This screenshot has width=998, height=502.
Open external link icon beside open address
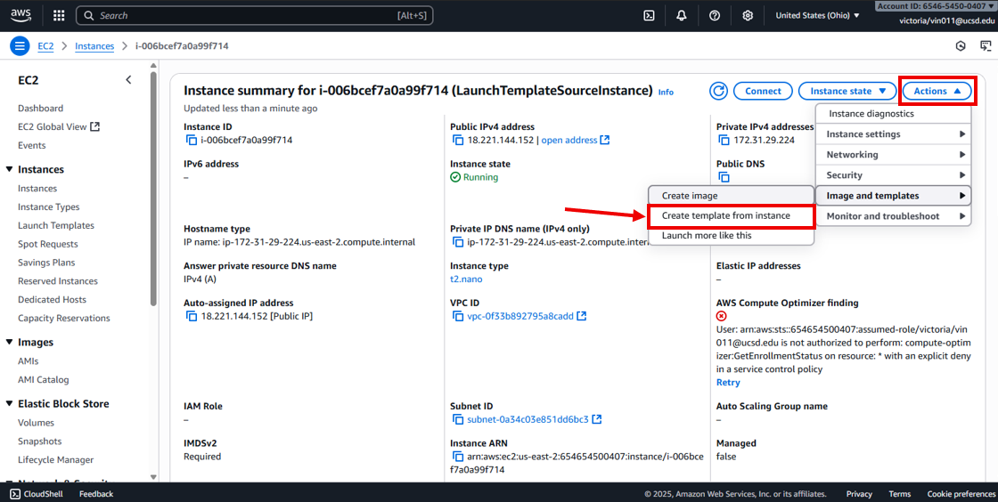[605, 140]
